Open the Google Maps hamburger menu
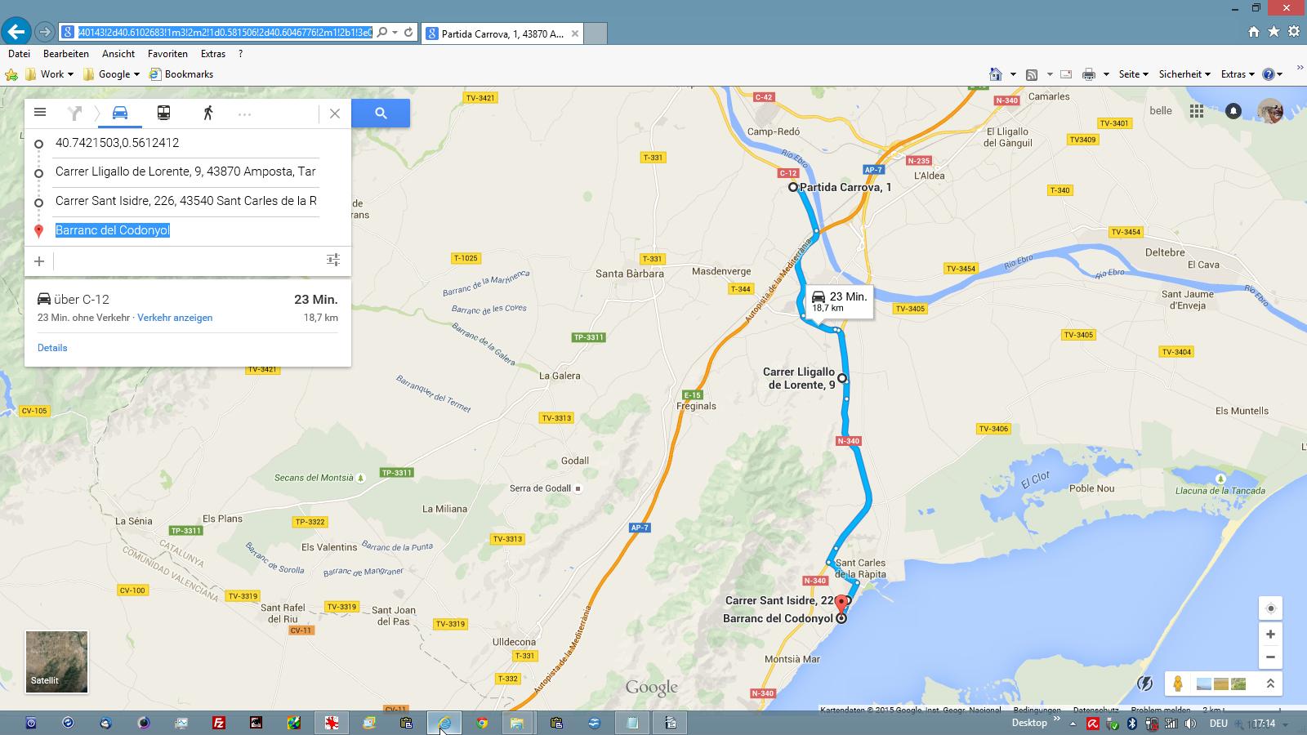 coord(40,113)
